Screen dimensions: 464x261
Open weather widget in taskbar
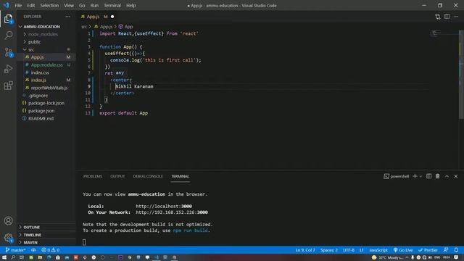coord(387,257)
